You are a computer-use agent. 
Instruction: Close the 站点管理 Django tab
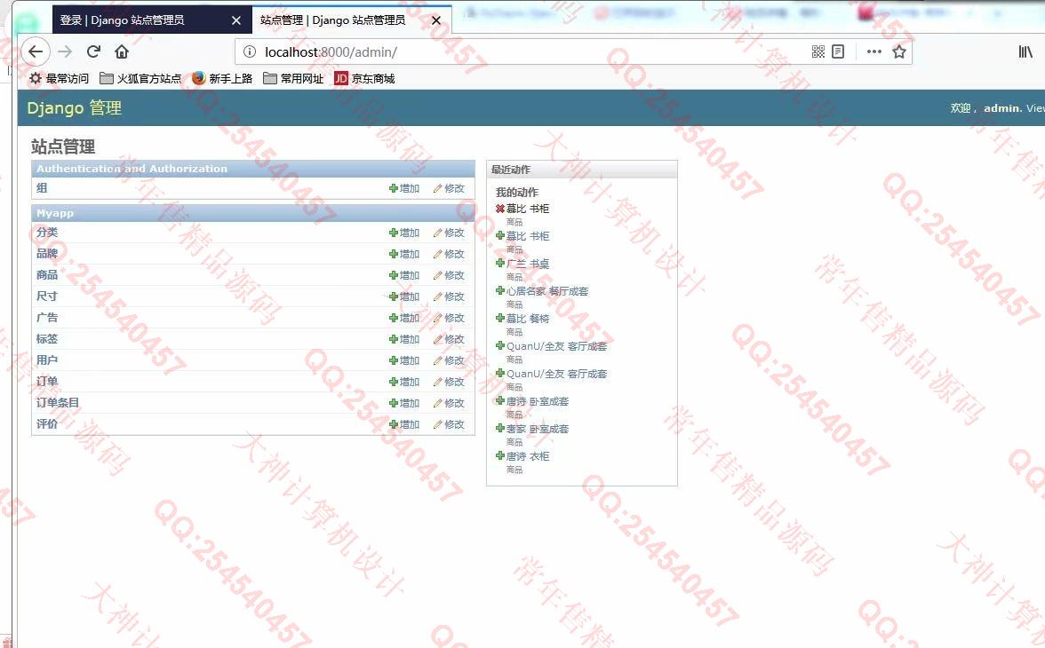(x=435, y=20)
